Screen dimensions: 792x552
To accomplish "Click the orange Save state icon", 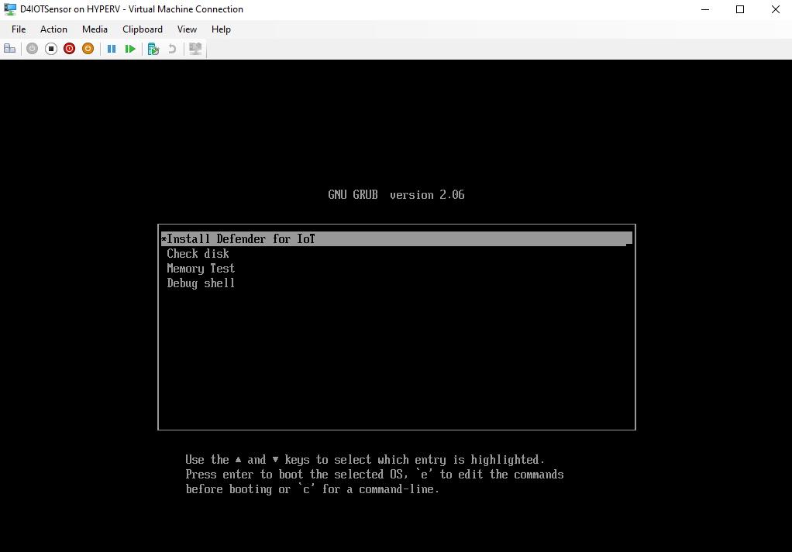I will click(x=88, y=49).
